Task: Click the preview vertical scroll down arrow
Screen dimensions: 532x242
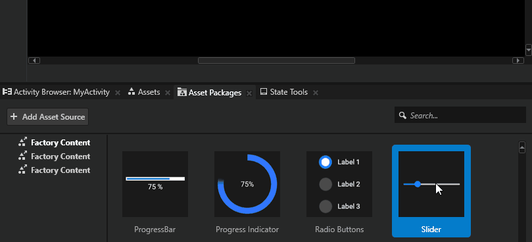Action: pyautogui.click(x=528, y=50)
